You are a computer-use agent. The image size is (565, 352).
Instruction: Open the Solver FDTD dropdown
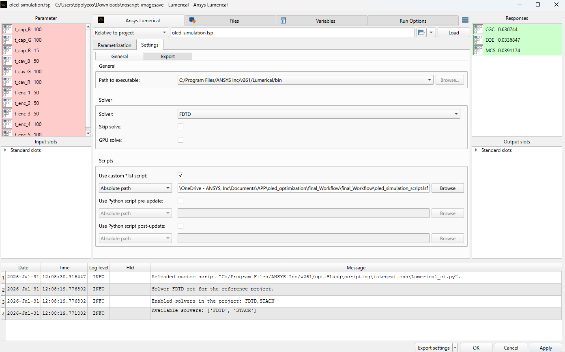pyautogui.click(x=319, y=114)
